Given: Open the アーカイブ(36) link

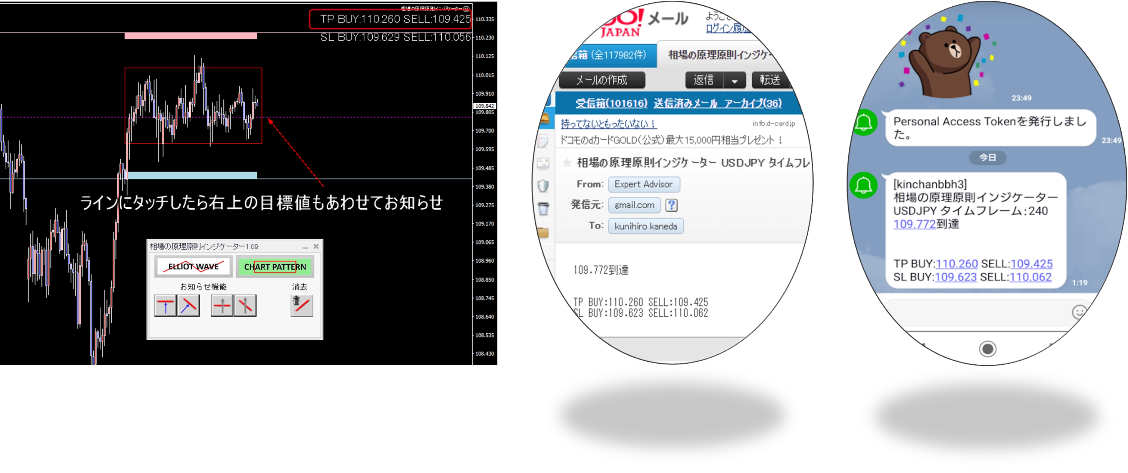Looking at the screenshot, I should click(752, 103).
